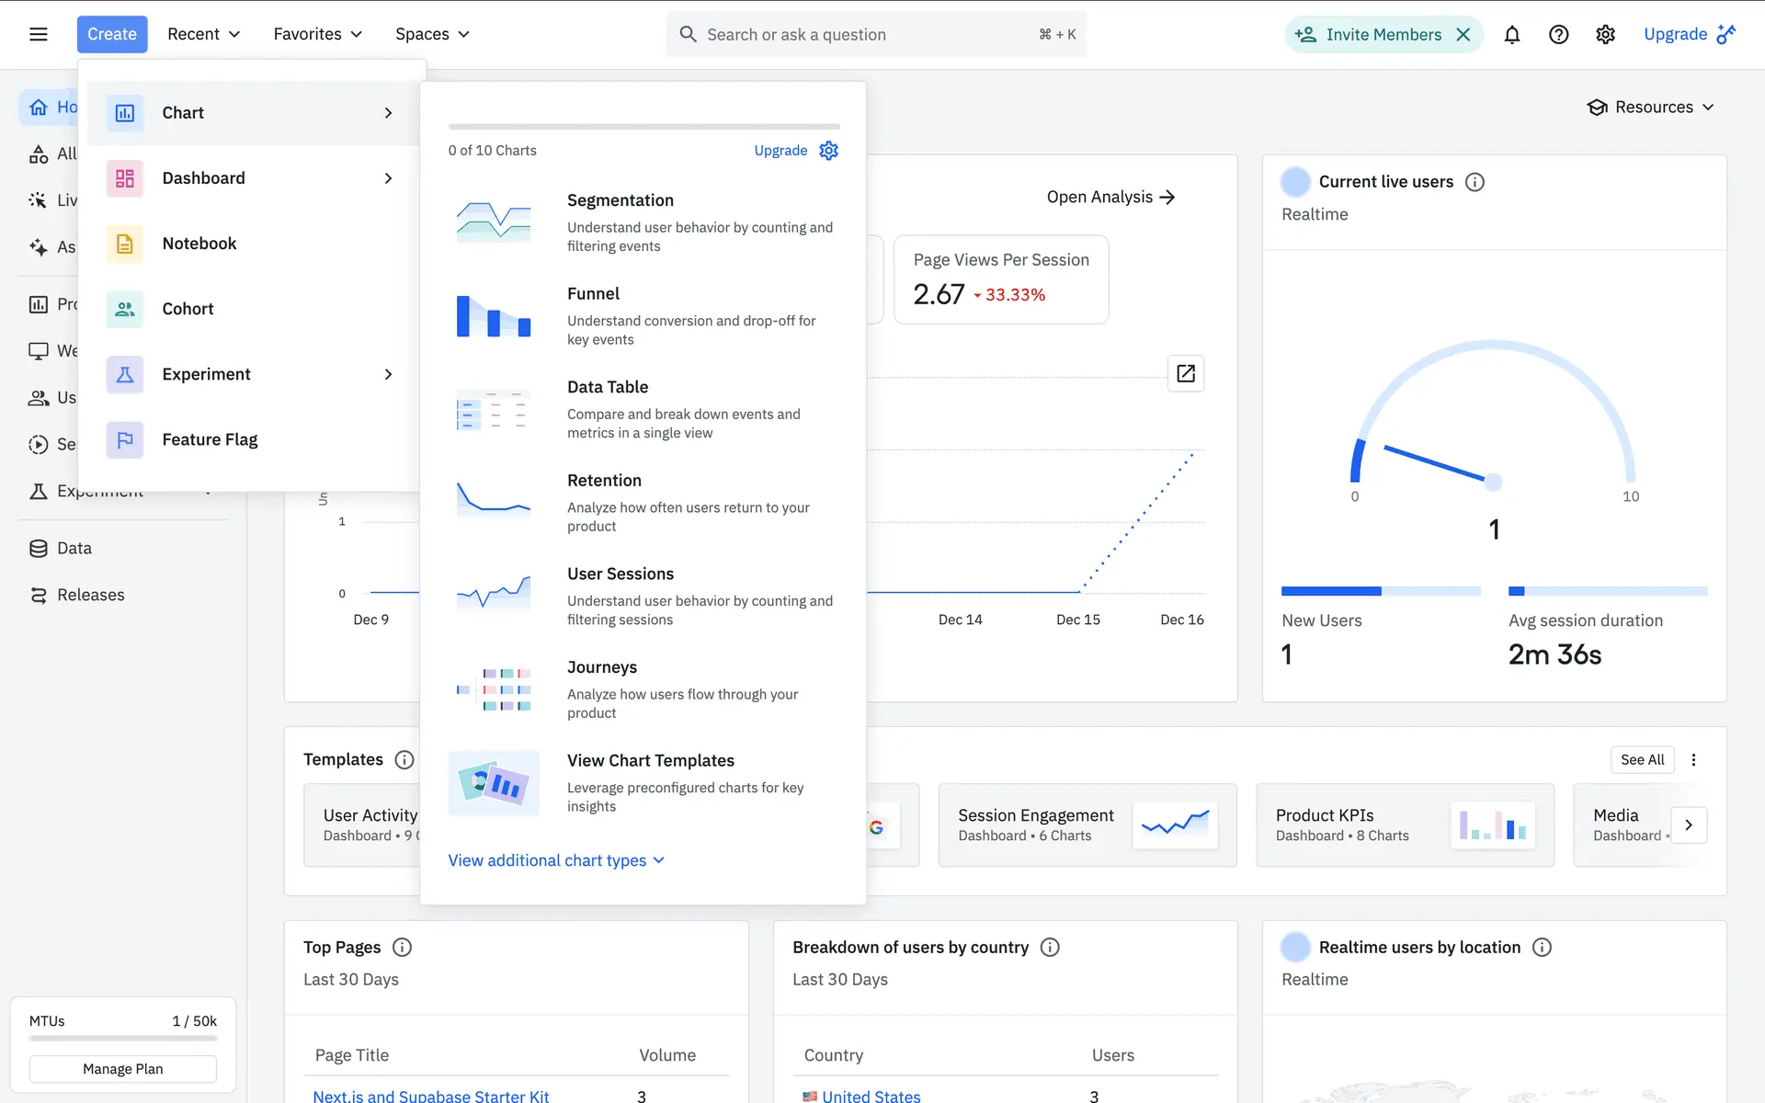This screenshot has width=1765, height=1103.
Task: Expand the Recent dropdown
Action: click(x=203, y=35)
